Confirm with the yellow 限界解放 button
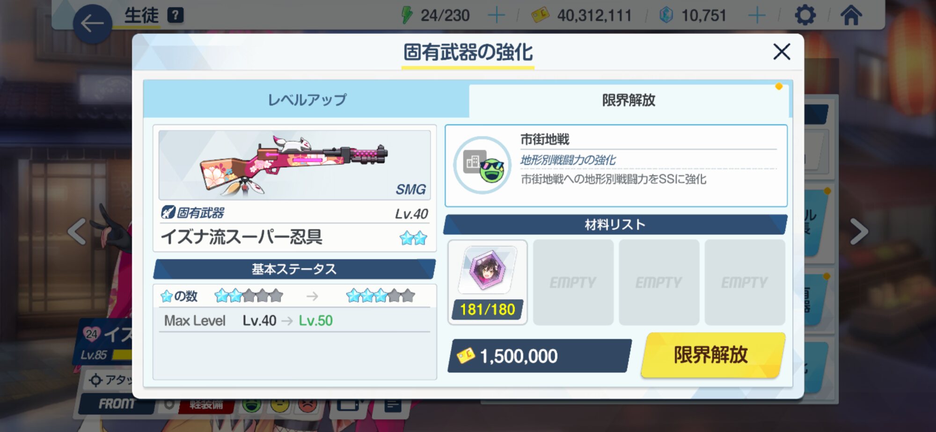The height and width of the screenshot is (432, 936). coord(711,355)
